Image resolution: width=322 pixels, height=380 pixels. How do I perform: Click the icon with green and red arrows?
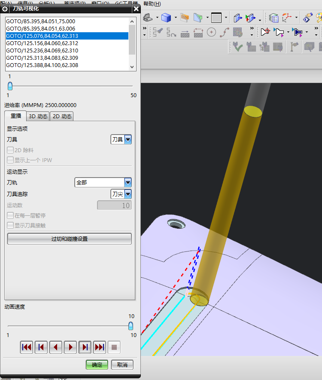(250, 18)
